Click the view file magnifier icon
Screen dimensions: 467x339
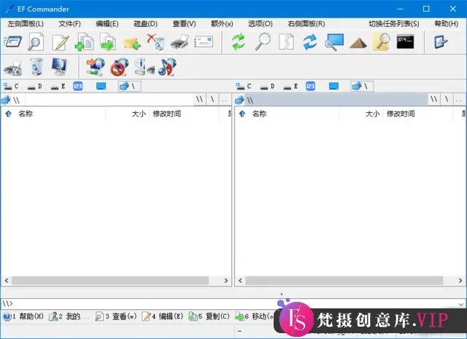coord(36,42)
